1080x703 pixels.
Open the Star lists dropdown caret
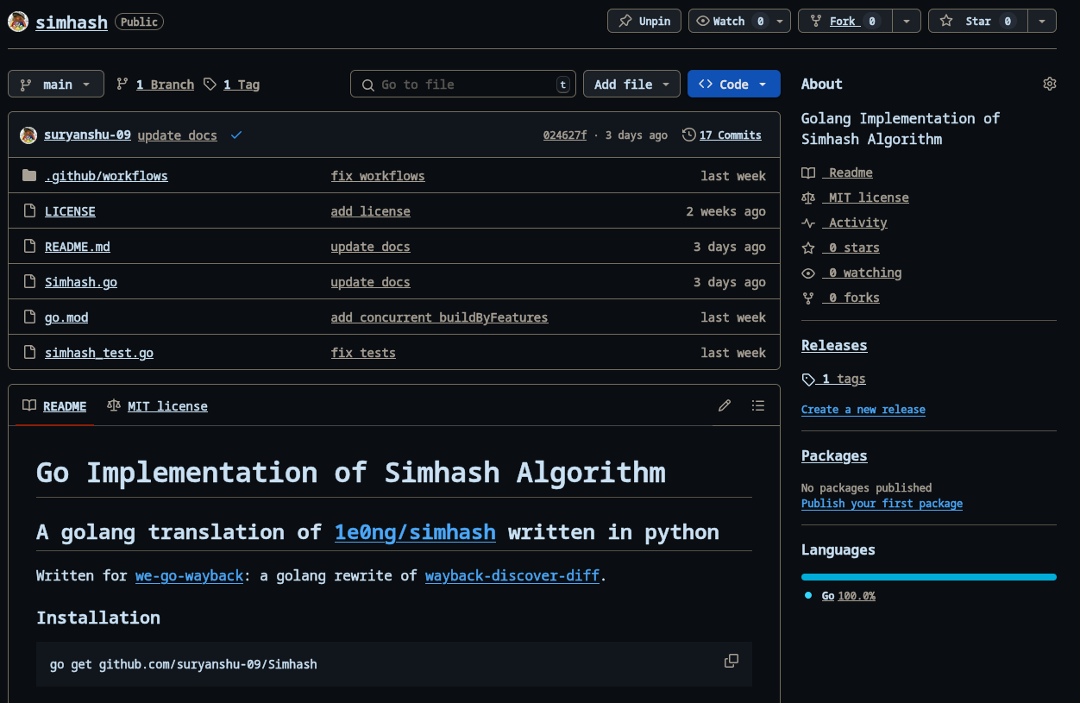(1042, 21)
